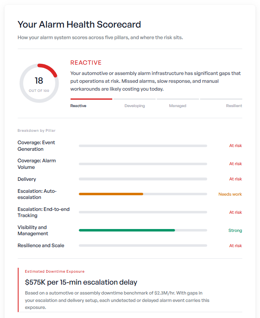
Task: Click the $575K per 15-min escalation delay heading
Action: (81, 282)
